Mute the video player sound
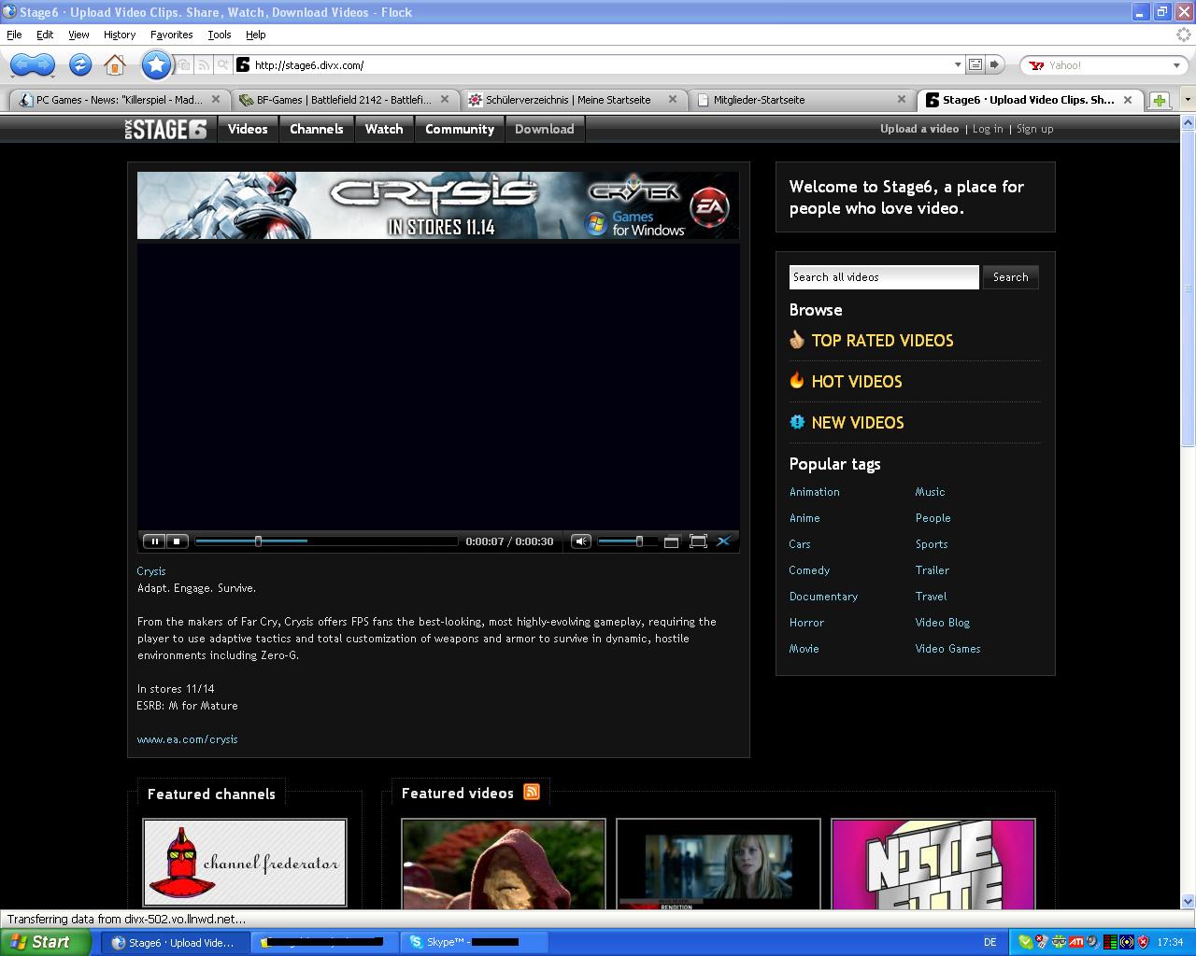The height and width of the screenshot is (956, 1196). [580, 541]
